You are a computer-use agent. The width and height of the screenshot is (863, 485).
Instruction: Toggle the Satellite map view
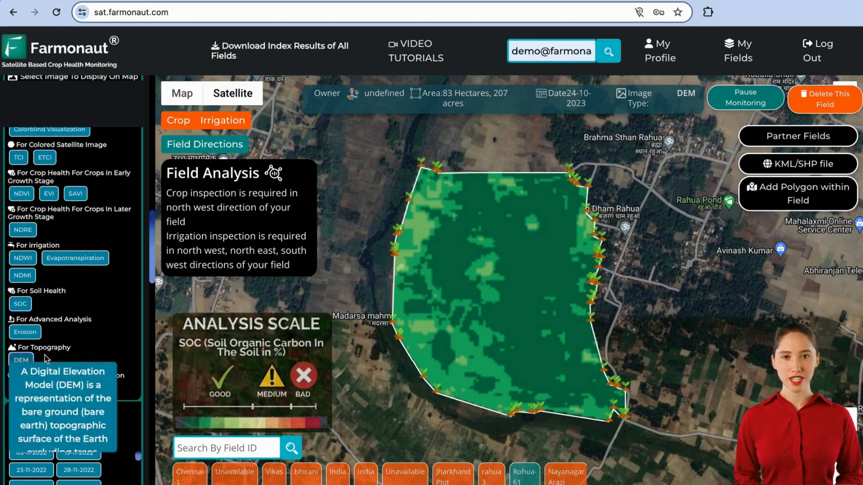tap(234, 93)
